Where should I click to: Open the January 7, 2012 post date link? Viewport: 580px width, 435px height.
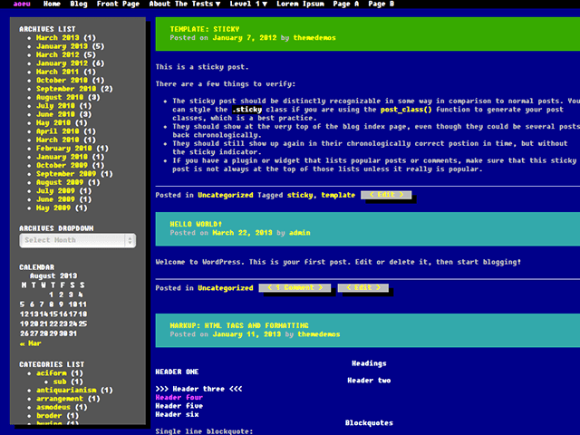coord(245,38)
